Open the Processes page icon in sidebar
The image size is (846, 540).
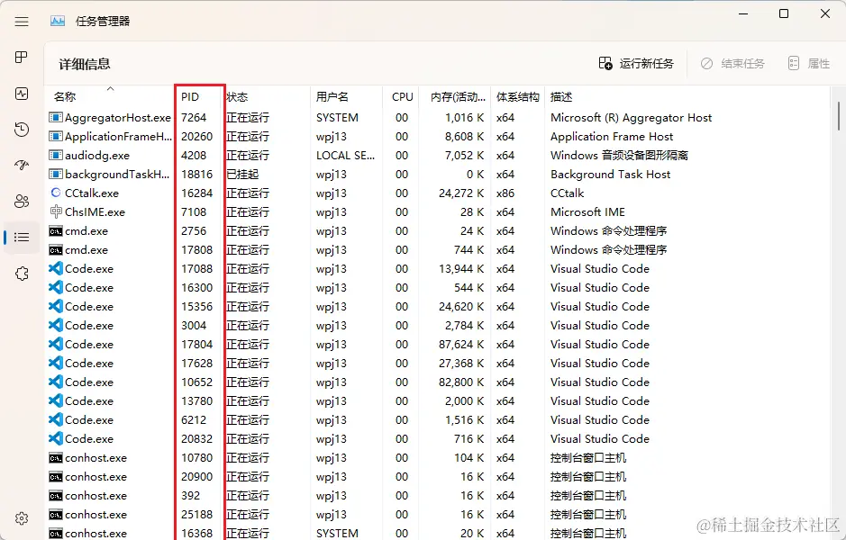(x=22, y=57)
